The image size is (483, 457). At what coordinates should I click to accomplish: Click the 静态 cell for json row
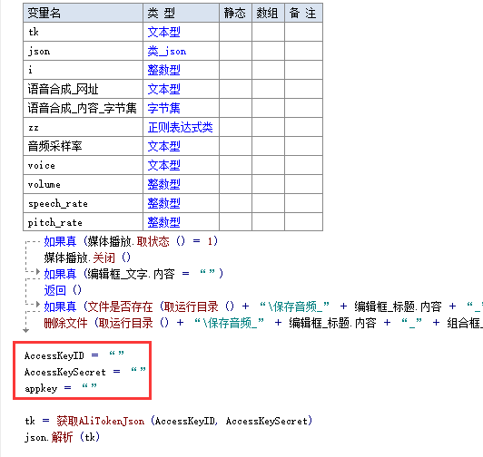[x=235, y=51]
